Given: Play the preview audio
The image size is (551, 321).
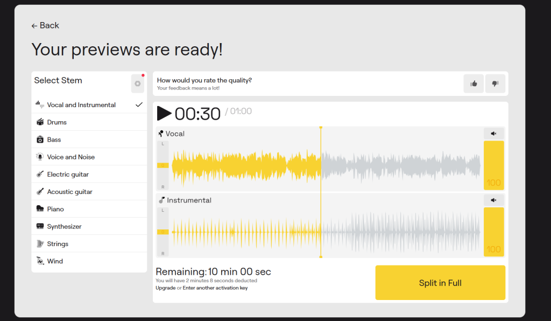Looking at the screenshot, I should [164, 114].
